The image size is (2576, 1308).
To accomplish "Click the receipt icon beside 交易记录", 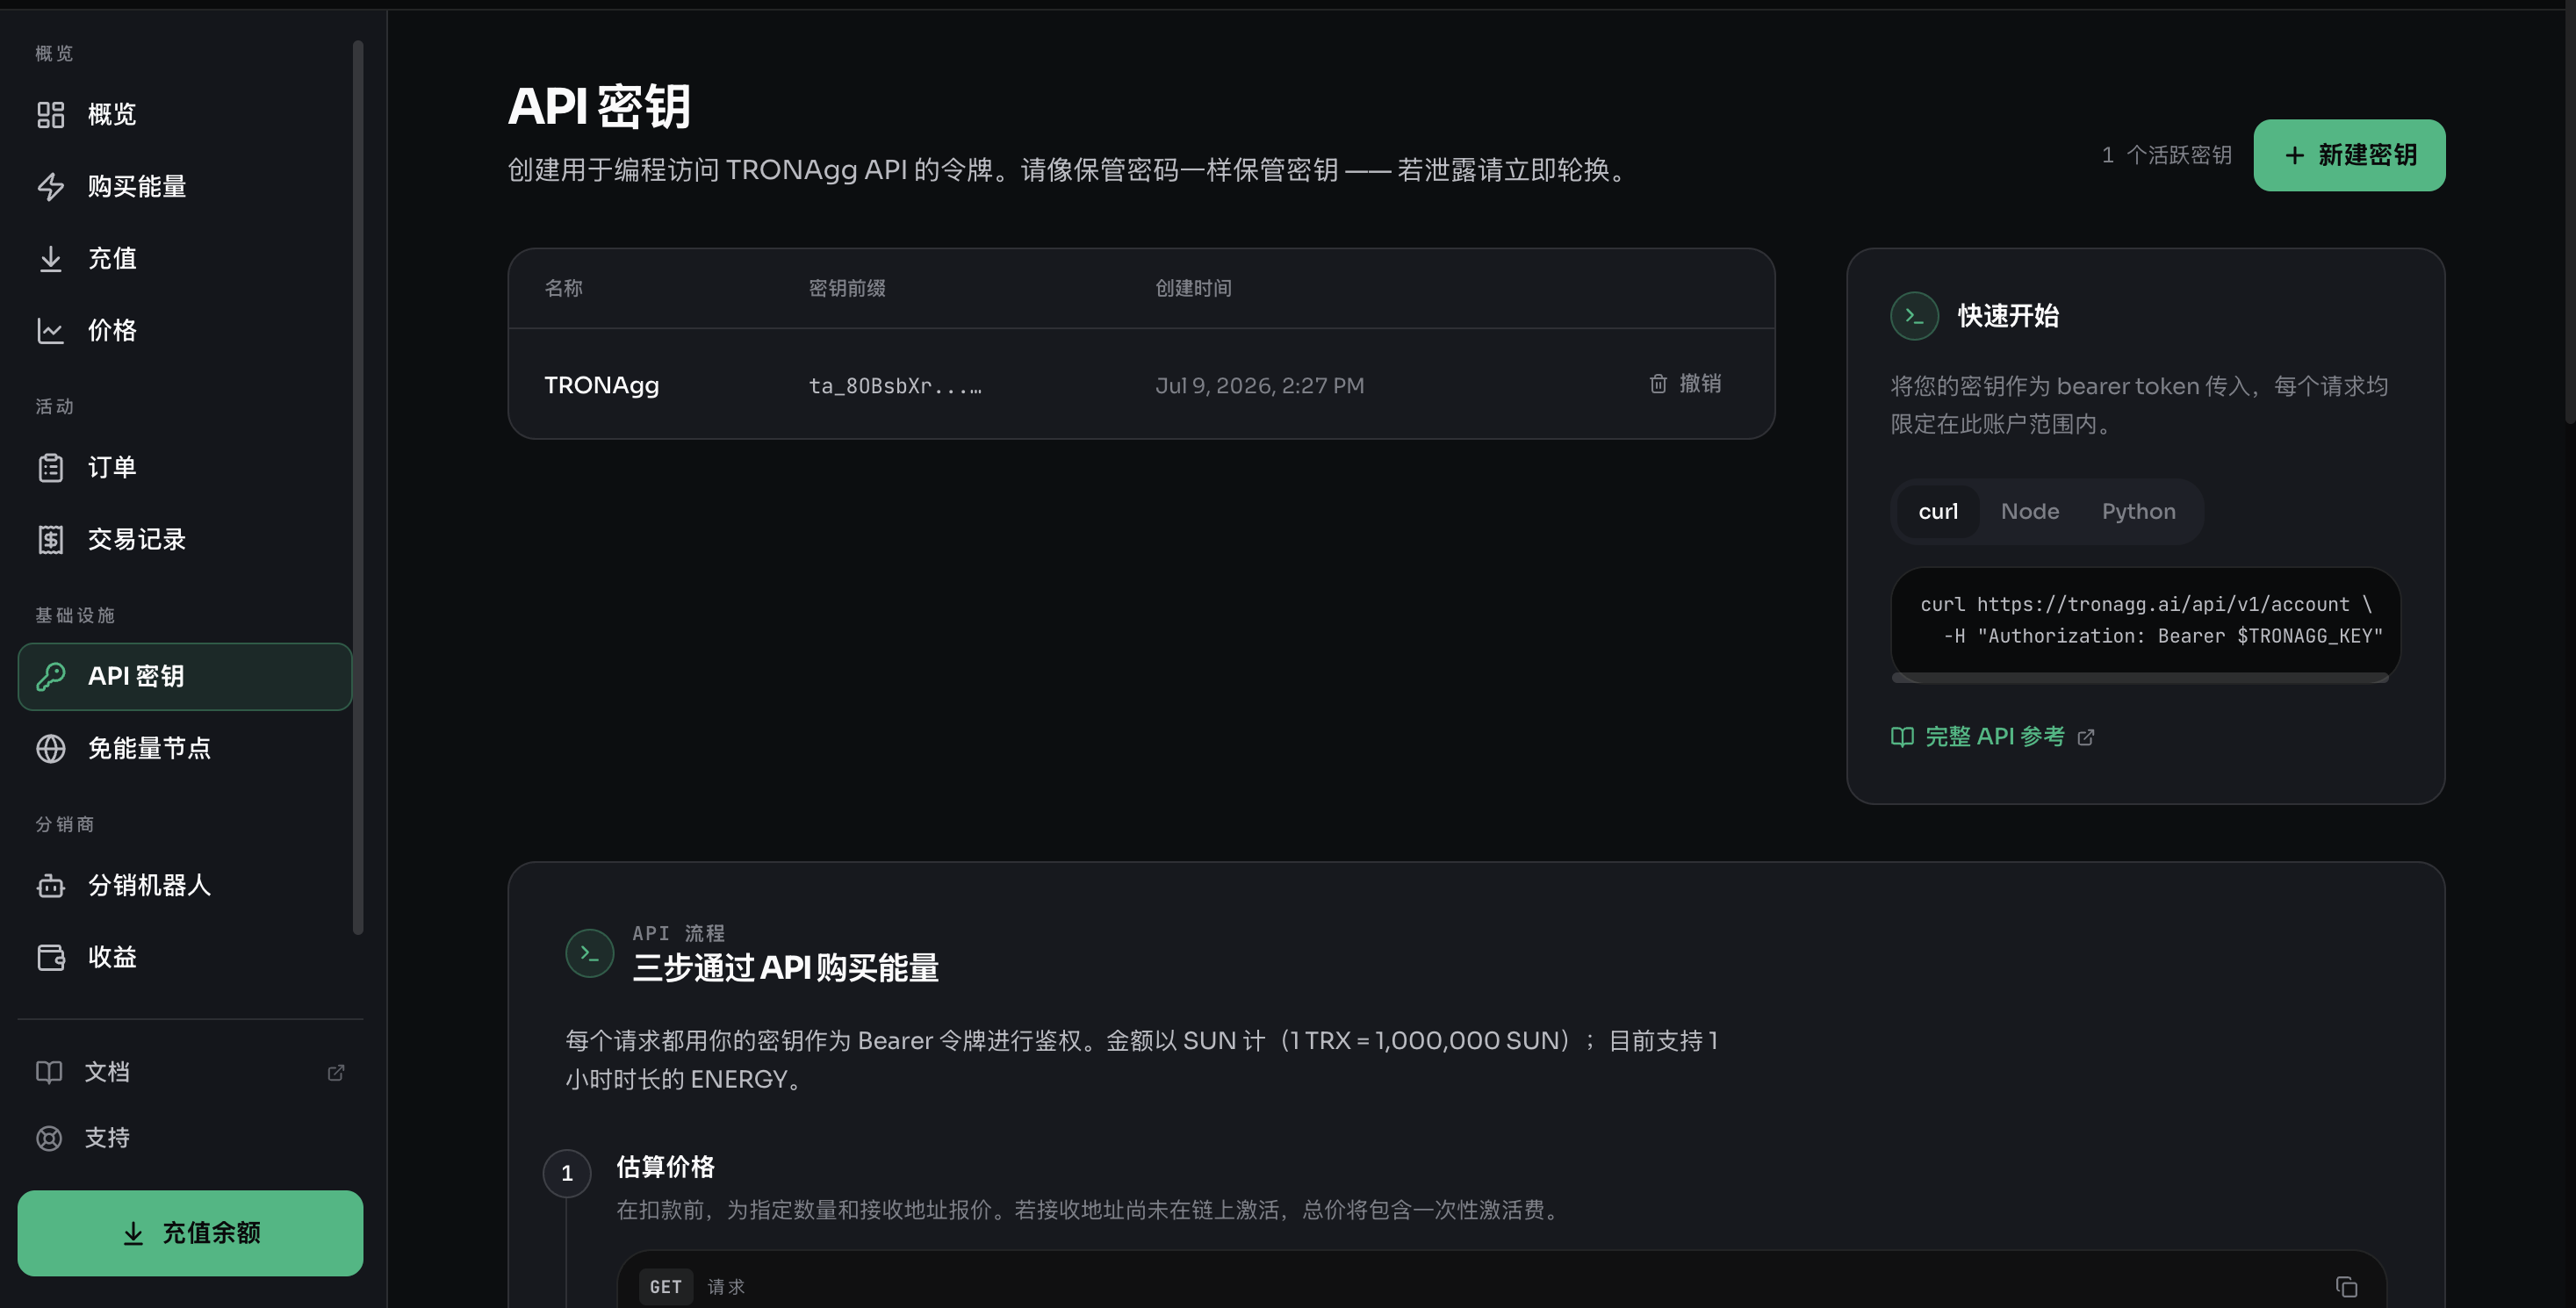I will point(50,539).
